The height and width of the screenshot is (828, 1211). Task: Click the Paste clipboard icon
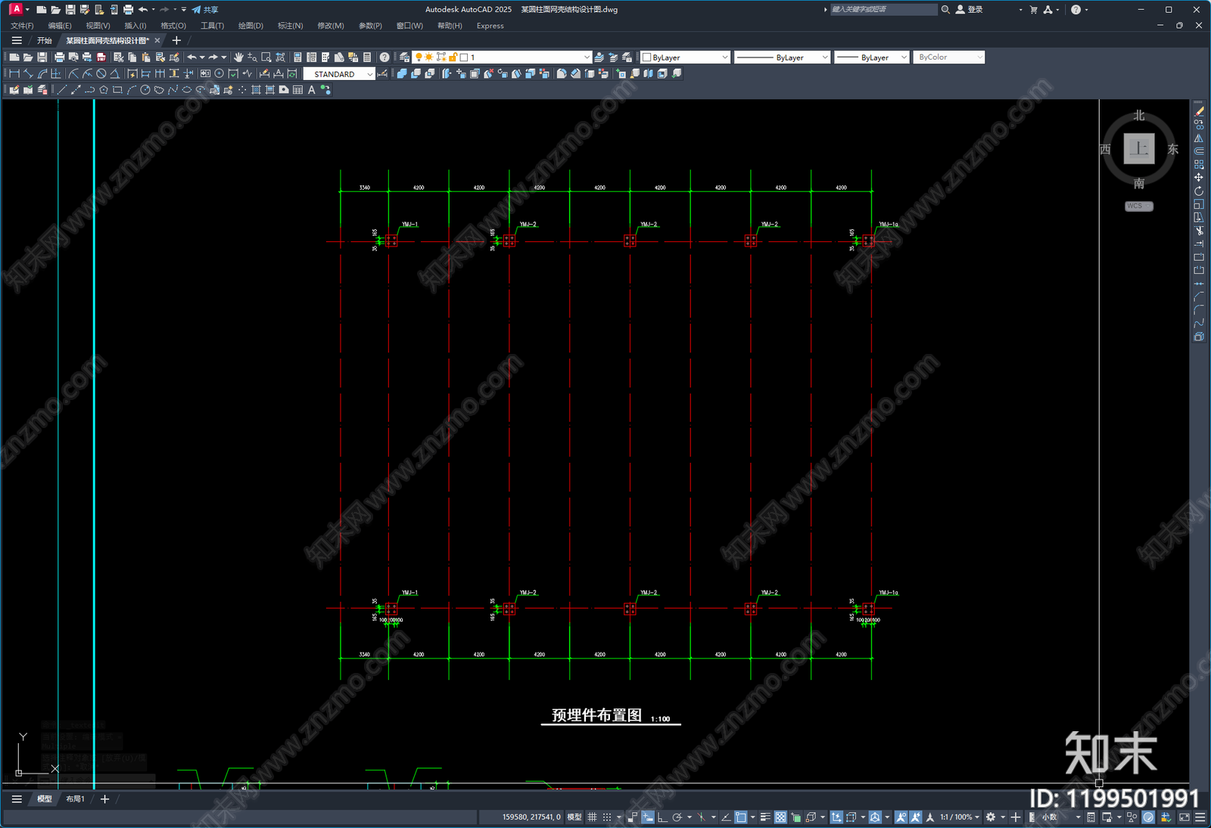[146, 57]
